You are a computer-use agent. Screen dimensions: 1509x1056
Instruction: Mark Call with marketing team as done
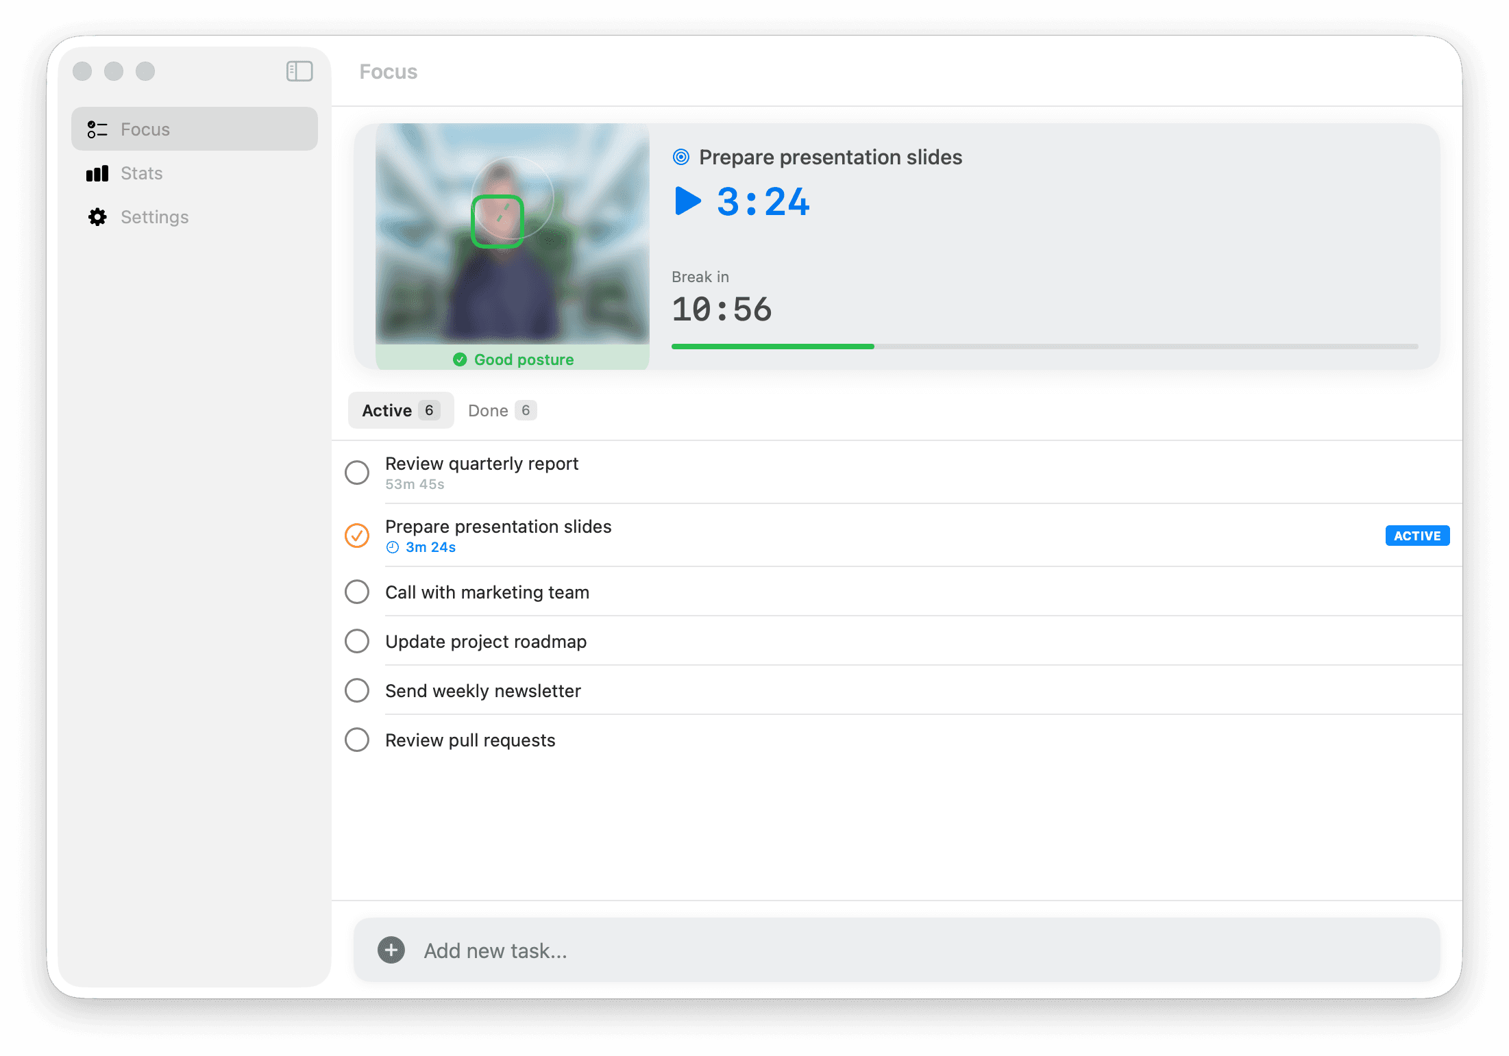coord(356,592)
